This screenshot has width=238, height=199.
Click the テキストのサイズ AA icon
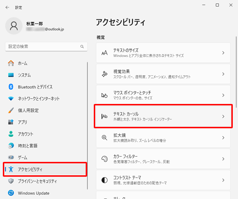[104, 53]
